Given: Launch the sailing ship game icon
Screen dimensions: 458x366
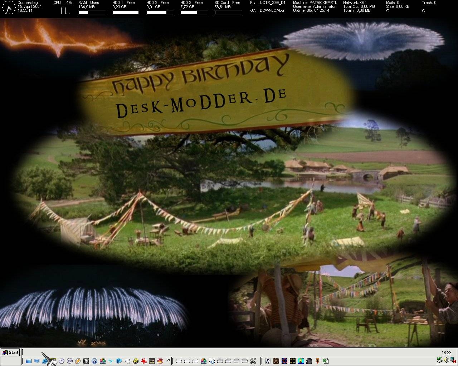Looking at the screenshot, I should pyautogui.click(x=301, y=361).
